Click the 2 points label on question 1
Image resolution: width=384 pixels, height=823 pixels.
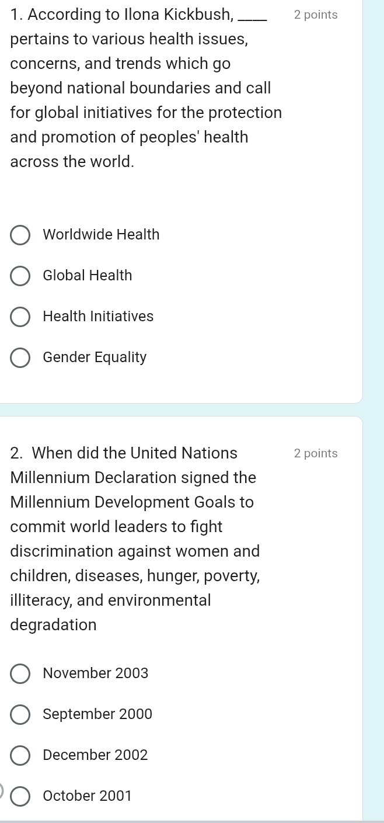coord(315,15)
